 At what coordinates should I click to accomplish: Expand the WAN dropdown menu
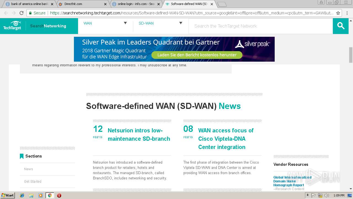[x=125, y=23]
